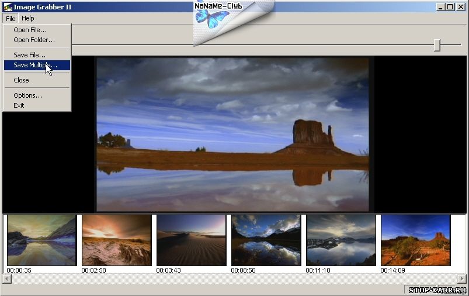Open the File menu
Screen dimensions: 469x296
coord(11,19)
